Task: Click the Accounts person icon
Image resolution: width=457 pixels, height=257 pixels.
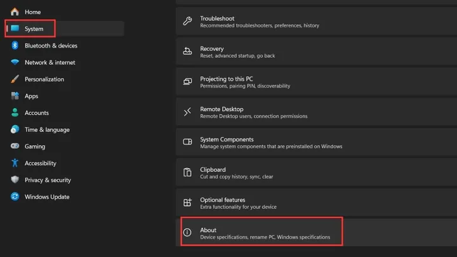Action: tap(15, 112)
